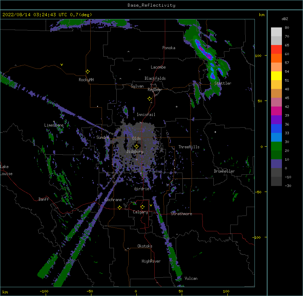
Task: Click the Limestone label
Action: (x=54, y=125)
